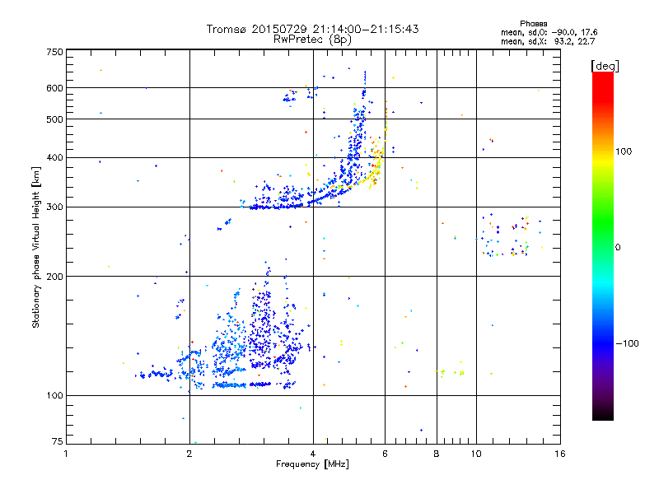Viewport: 659px width, 494px height.
Task: Click the '8' x-axis tick label
Action: click(x=437, y=454)
